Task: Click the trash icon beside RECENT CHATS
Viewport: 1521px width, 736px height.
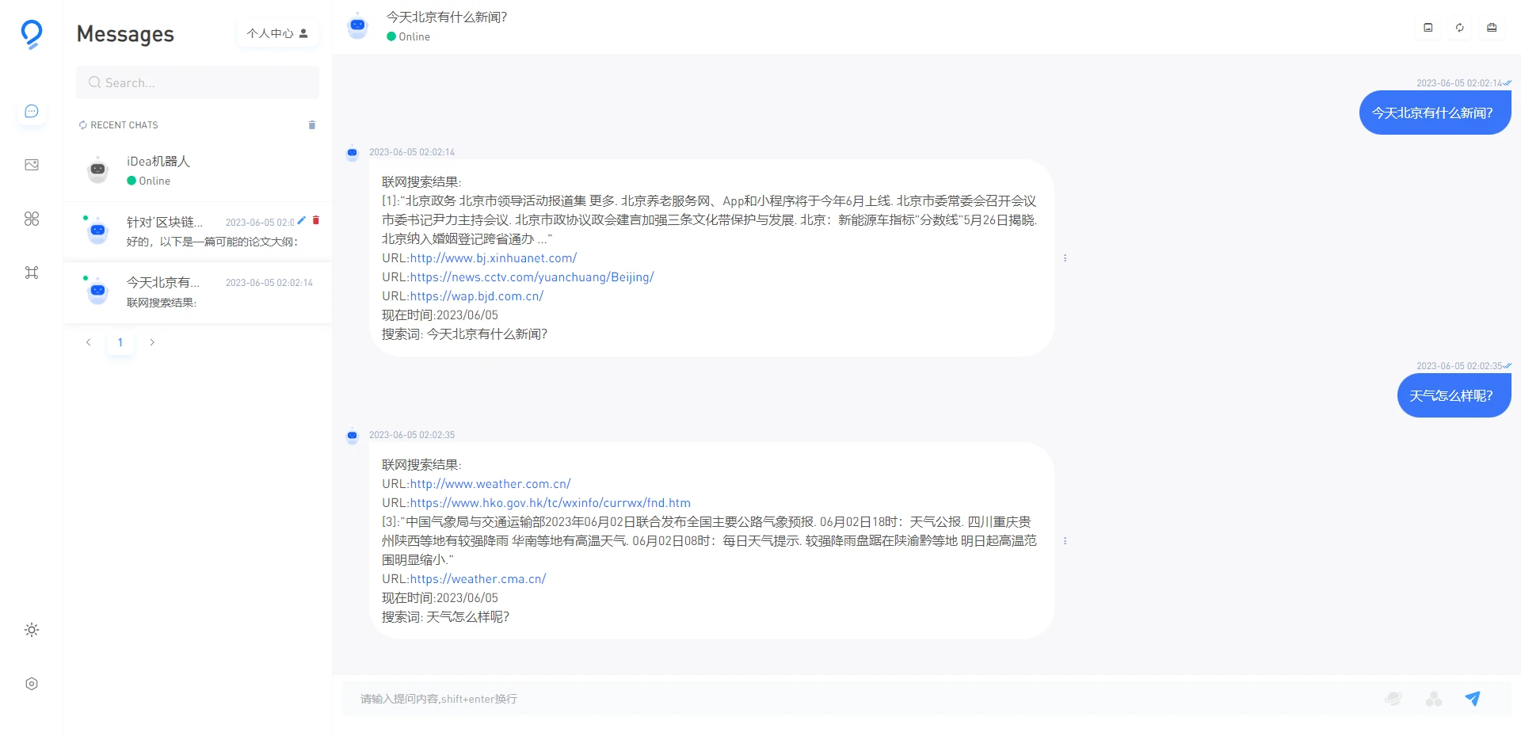Action: coord(312,125)
